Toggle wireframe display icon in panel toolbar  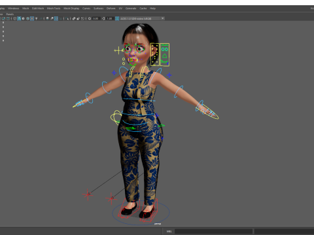(x=14, y=18)
